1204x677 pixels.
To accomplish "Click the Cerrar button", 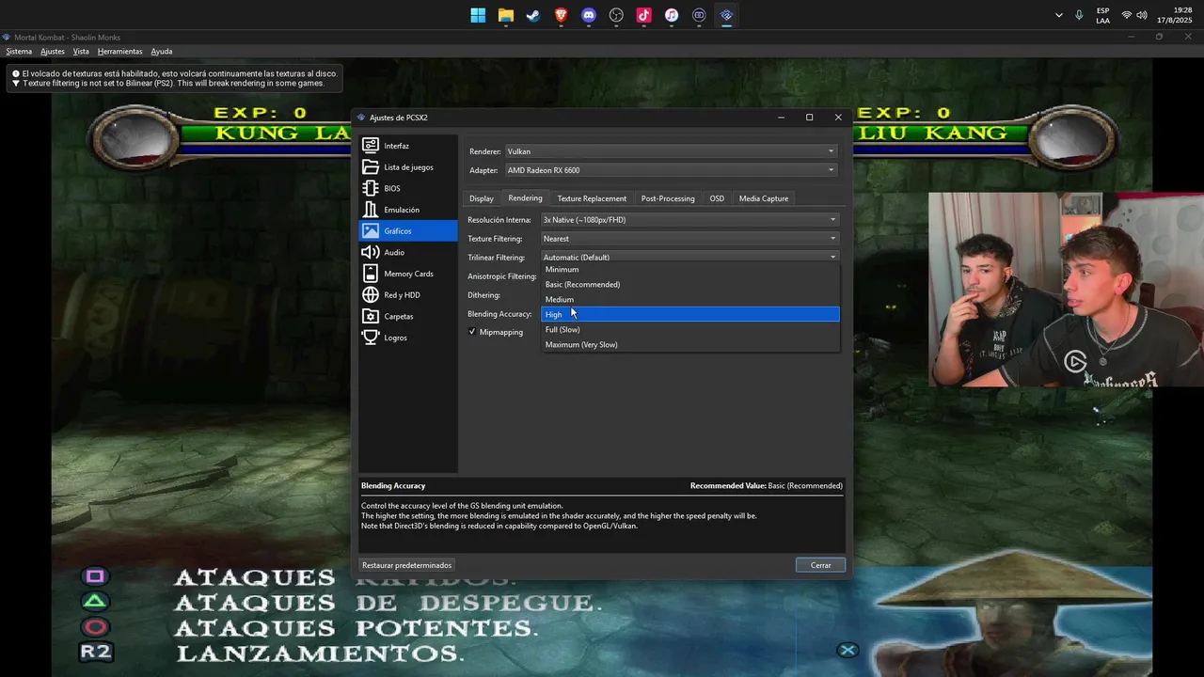I will pyautogui.click(x=820, y=565).
